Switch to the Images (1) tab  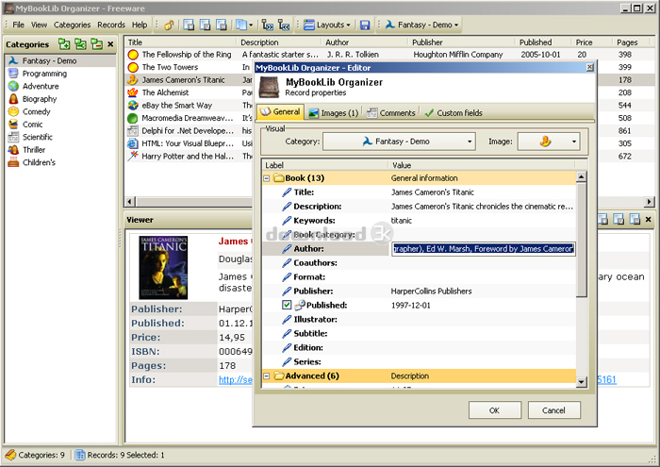[x=333, y=113]
